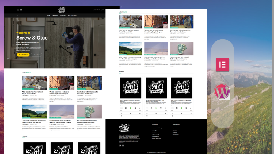Click the copyright screwandglue.com footer text
This screenshot has height=154, width=274.
pyautogui.click(x=156, y=153)
